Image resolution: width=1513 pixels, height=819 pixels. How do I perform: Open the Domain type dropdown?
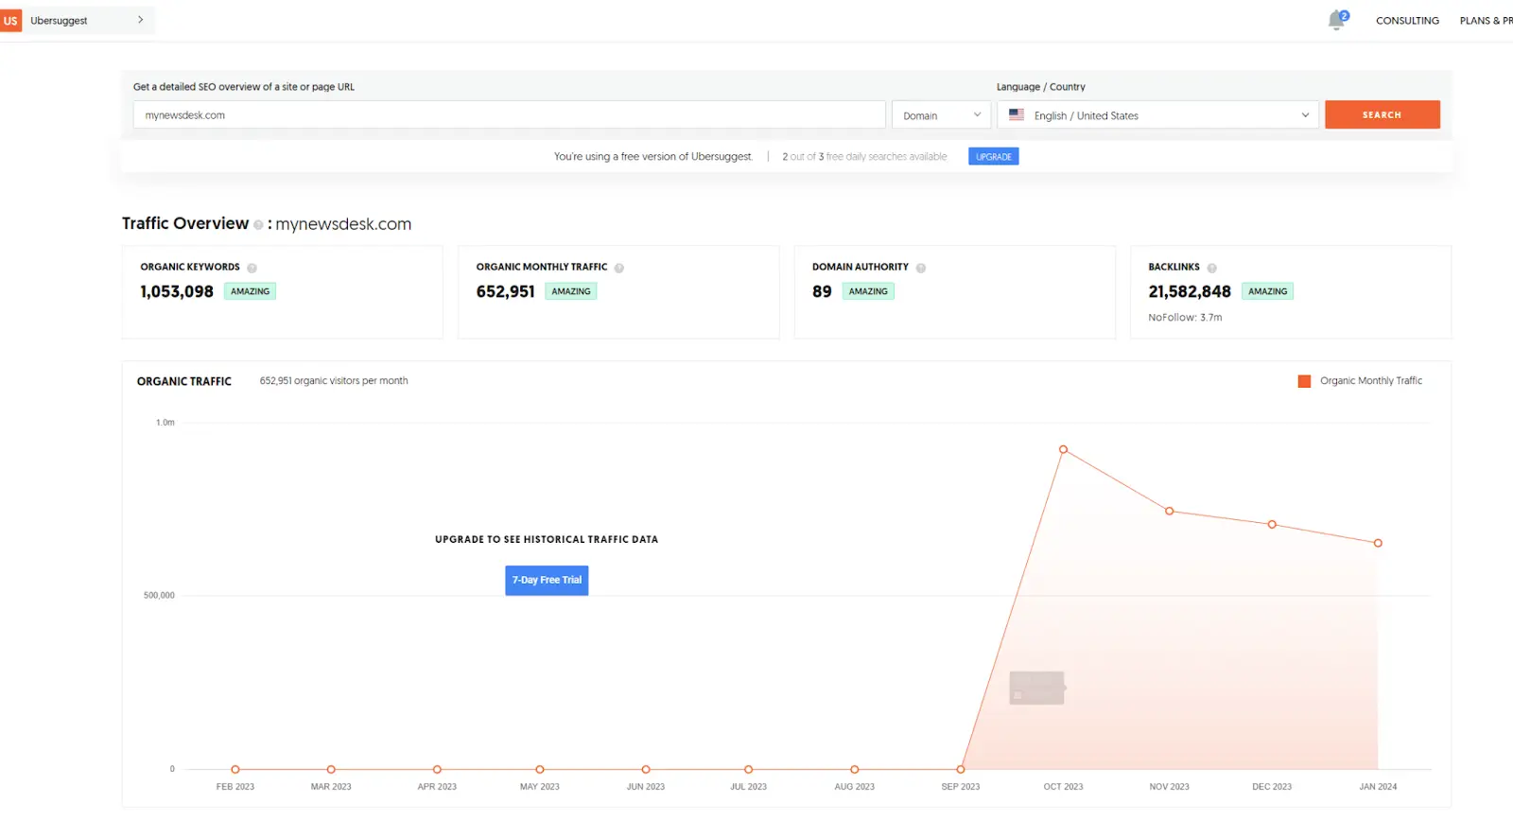pyautogui.click(x=942, y=115)
